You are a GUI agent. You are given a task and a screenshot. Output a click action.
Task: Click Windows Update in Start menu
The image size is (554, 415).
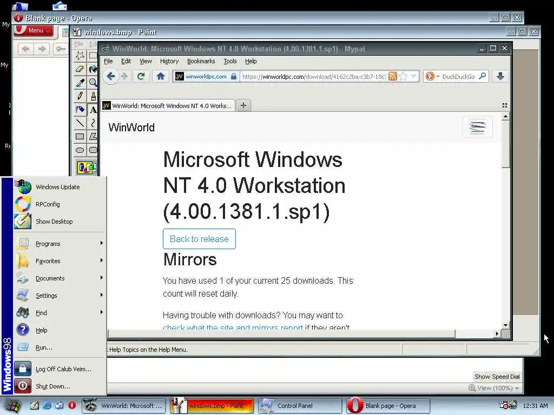(60, 186)
